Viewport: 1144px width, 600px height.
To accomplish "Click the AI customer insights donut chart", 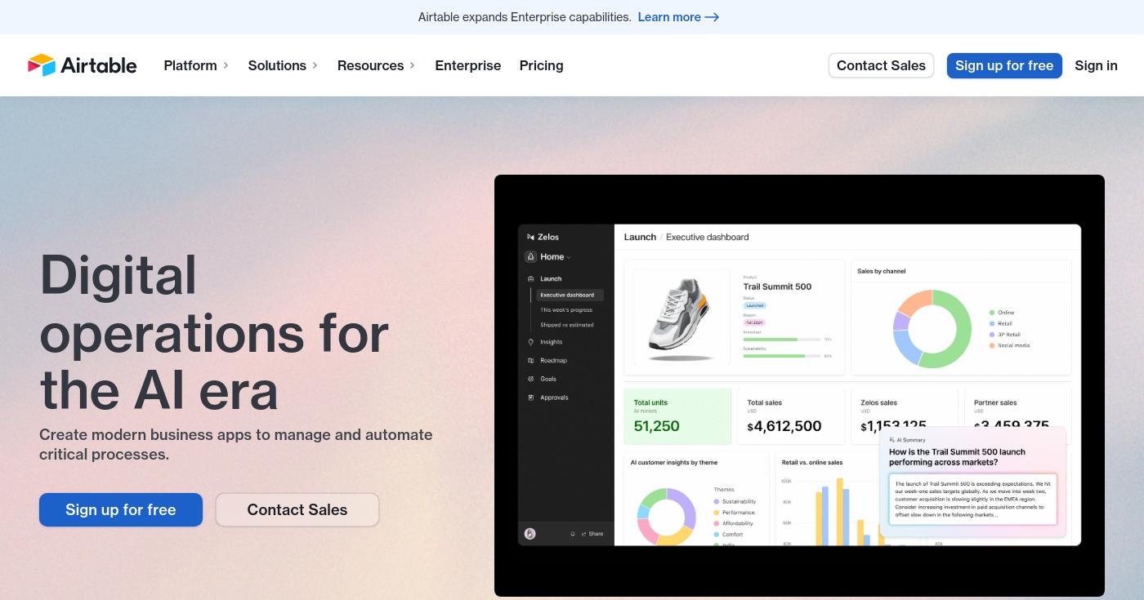I will 666,517.
